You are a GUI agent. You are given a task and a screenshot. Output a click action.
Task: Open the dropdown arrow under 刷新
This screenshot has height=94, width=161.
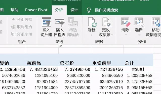(x=92, y=35)
